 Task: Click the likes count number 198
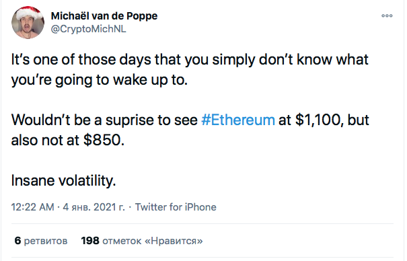tap(90, 241)
